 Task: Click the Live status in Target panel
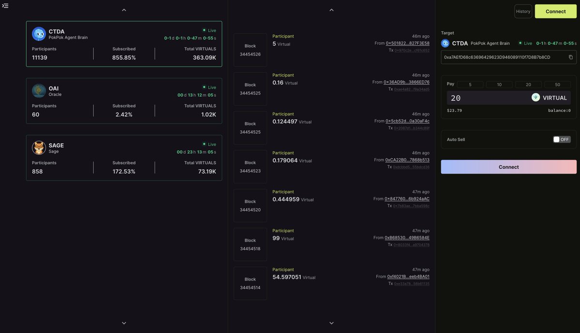525,43
